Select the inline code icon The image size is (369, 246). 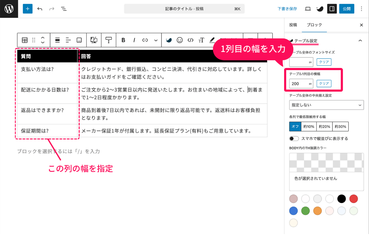[190, 40]
